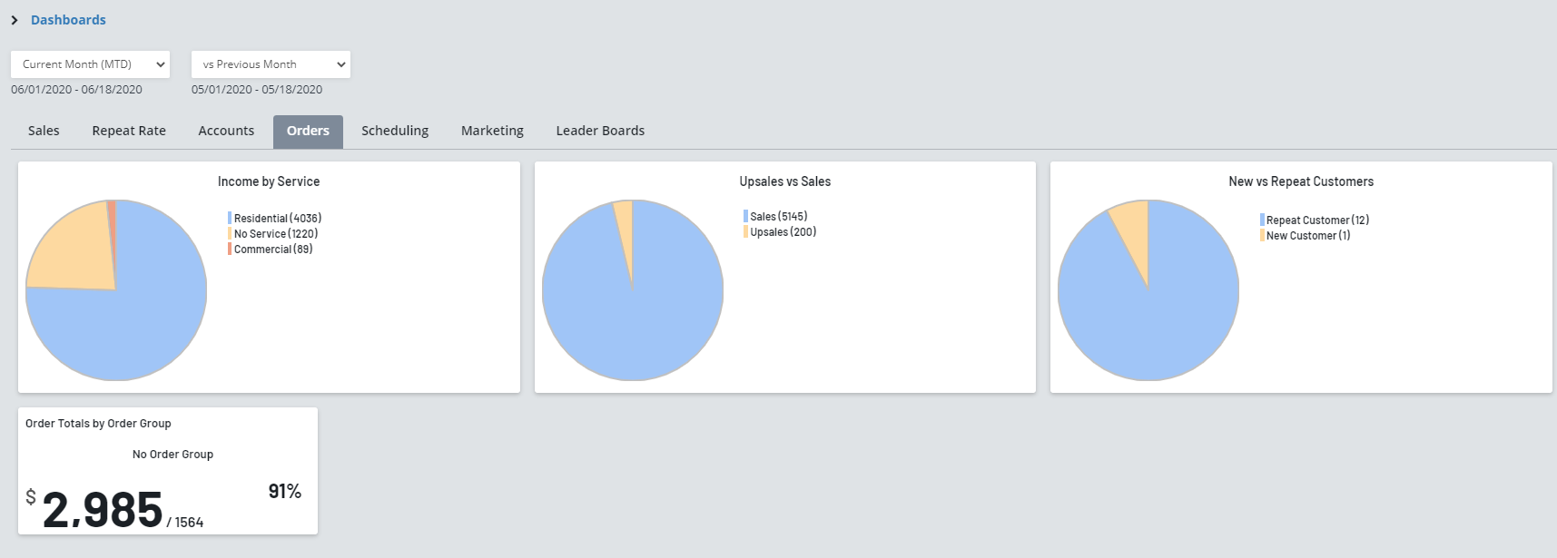Switch to the Sales tab
Viewport: 1557px width, 558px height.
tap(44, 131)
